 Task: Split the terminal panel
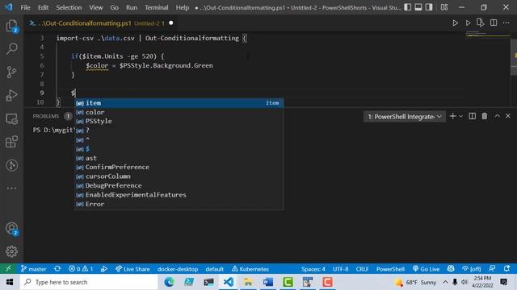(x=472, y=116)
